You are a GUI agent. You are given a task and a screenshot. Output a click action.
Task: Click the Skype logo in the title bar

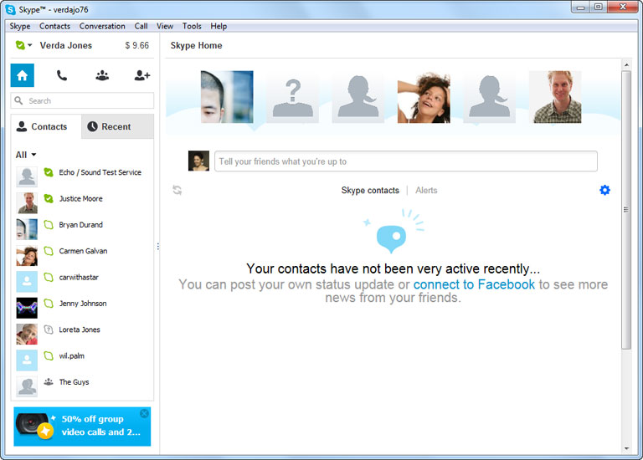coord(11,9)
